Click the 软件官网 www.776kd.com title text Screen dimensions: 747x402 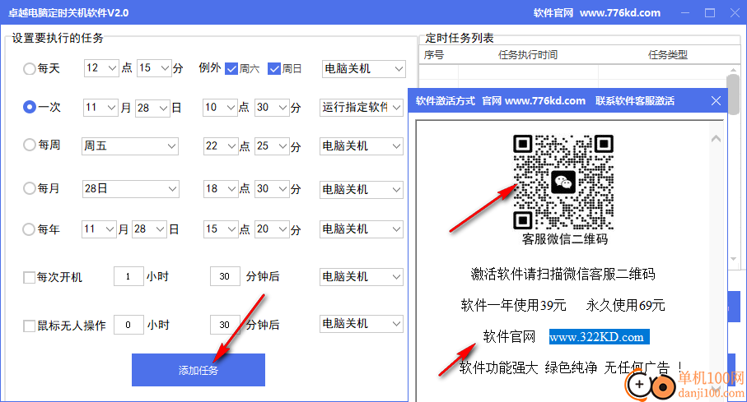coord(597,13)
